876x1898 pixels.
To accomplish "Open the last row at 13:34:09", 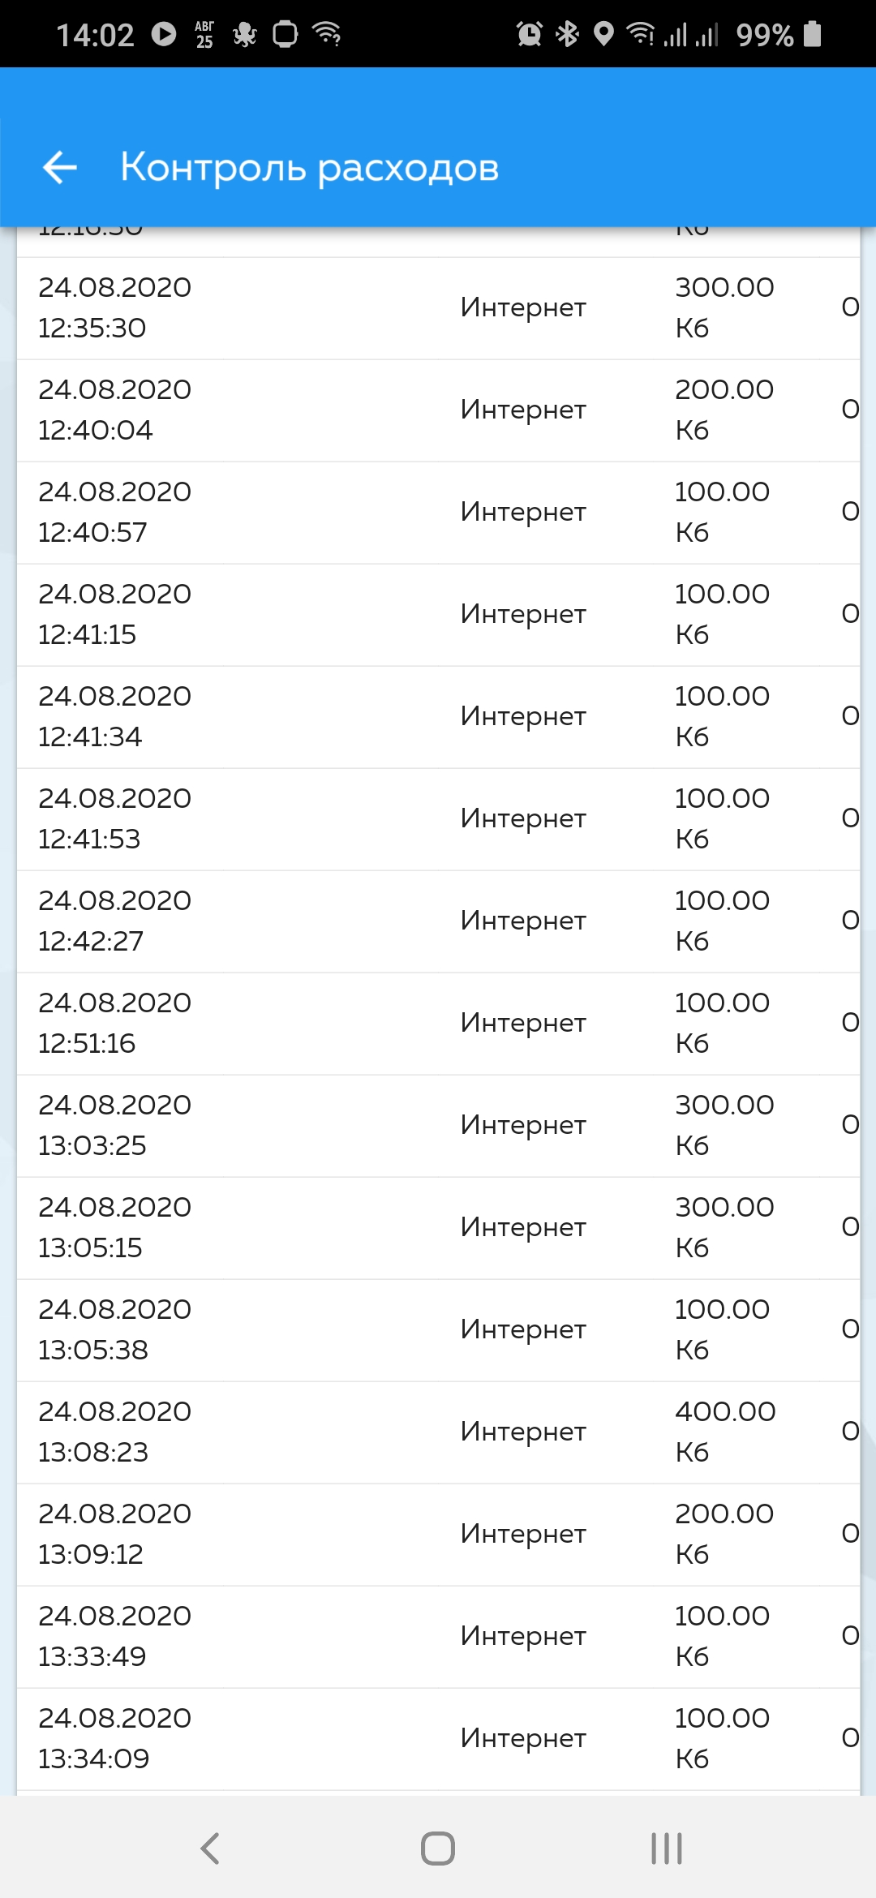I will [439, 1739].
